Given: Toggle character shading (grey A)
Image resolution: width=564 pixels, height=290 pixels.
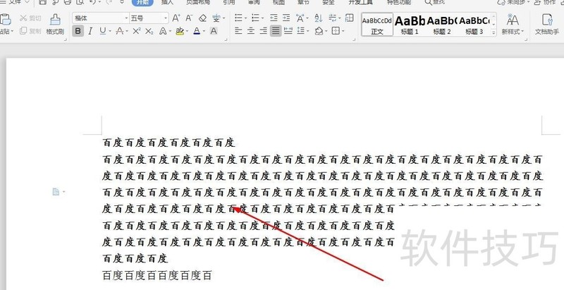Looking at the screenshot, I should tap(214, 31).
